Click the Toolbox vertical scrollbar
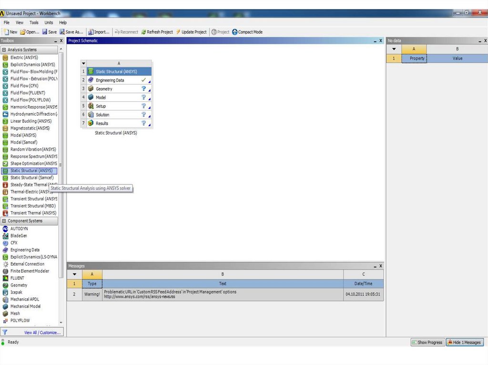Screen dimensions: 488x365 61,190
